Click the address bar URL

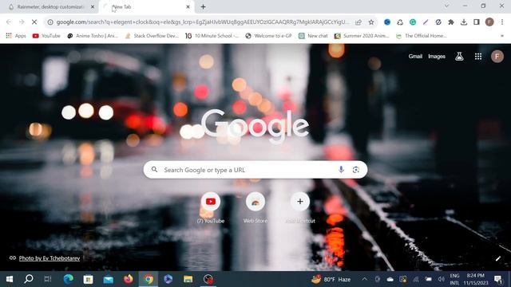click(x=203, y=22)
